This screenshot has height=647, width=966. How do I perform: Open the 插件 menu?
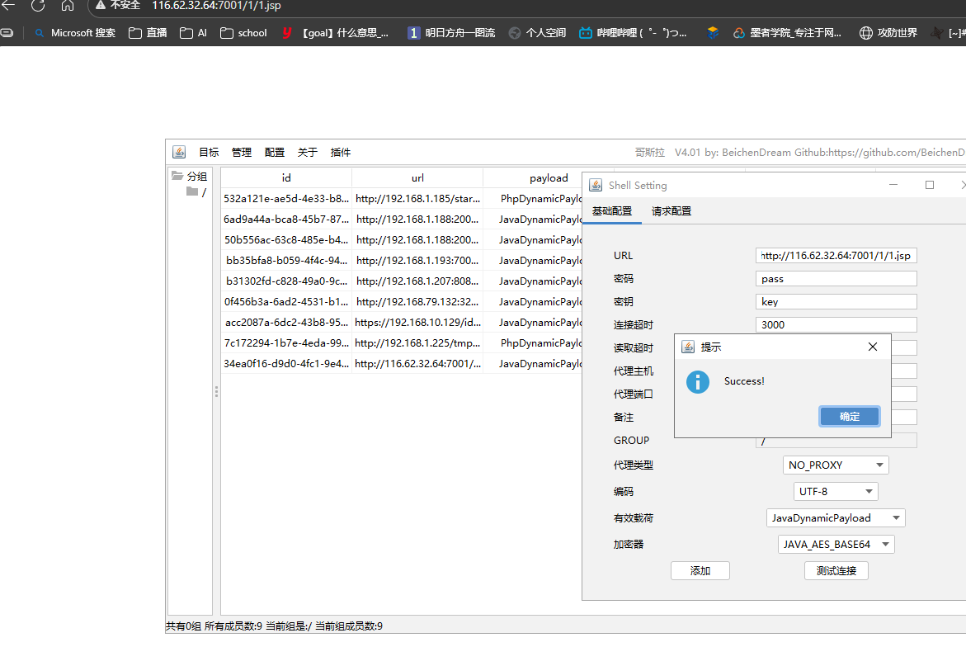coord(340,153)
